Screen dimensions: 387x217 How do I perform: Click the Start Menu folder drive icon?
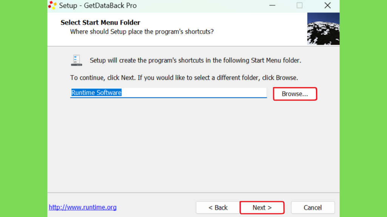[76, 60]
